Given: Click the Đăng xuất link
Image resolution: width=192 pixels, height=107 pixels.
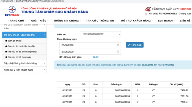Looking at the screenshot, I should click(186, 14).
